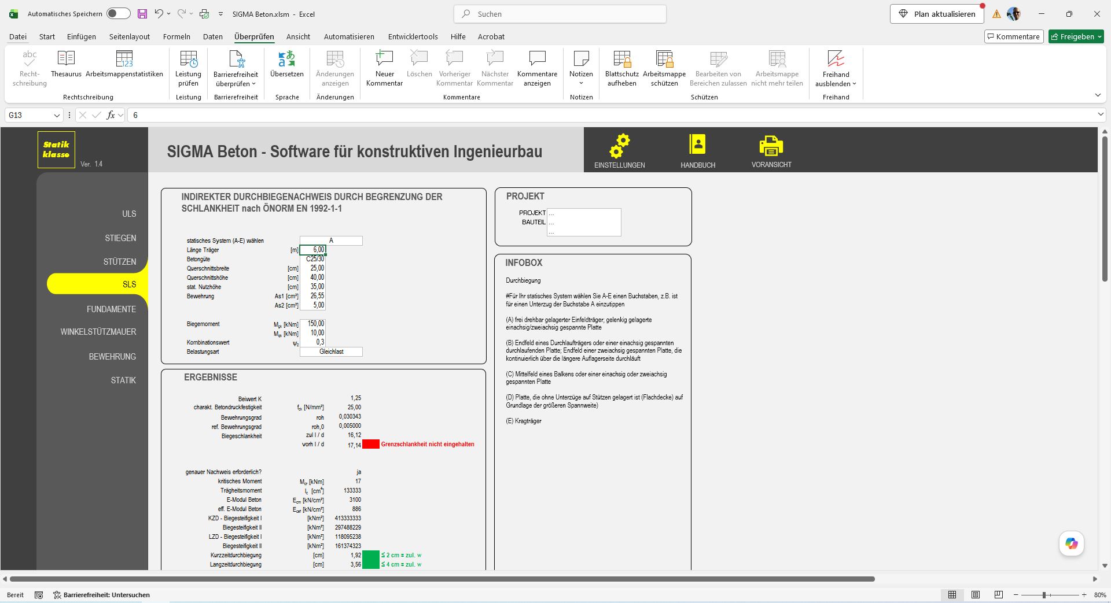Navigate to the STIEGEN sidebar section
This screenshot has width=1111, height=603.
click(120, 238)
